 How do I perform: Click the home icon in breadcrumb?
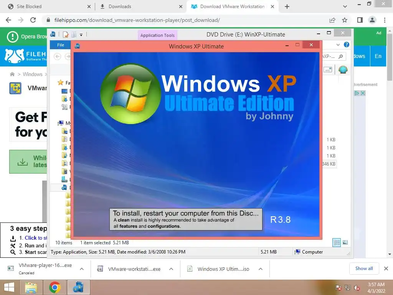coord(12,74)
